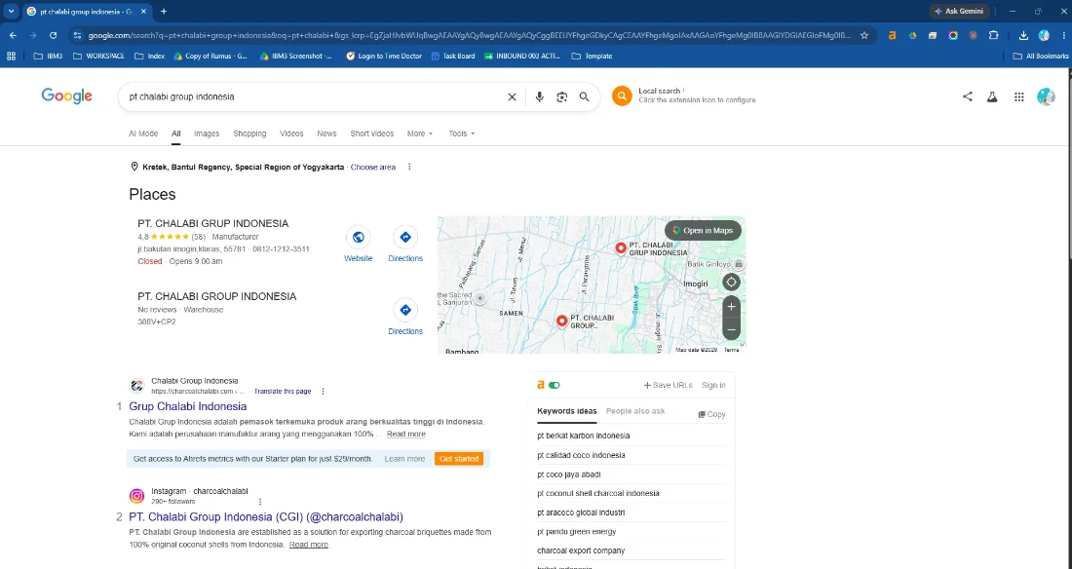Viewport: 1072px width, 569px height.
Task: Search by image with Google Lens
Action: [562, 97]
